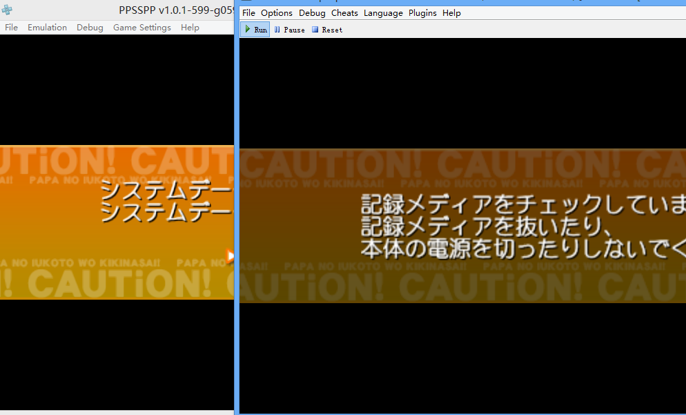
Task: Open File menu in the right emulator window
Action: tap(248, 13)
